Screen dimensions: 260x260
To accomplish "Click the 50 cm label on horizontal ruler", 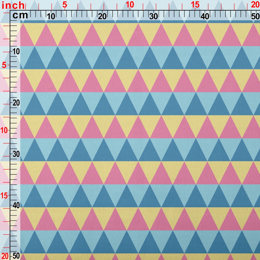I will (255, 17).
